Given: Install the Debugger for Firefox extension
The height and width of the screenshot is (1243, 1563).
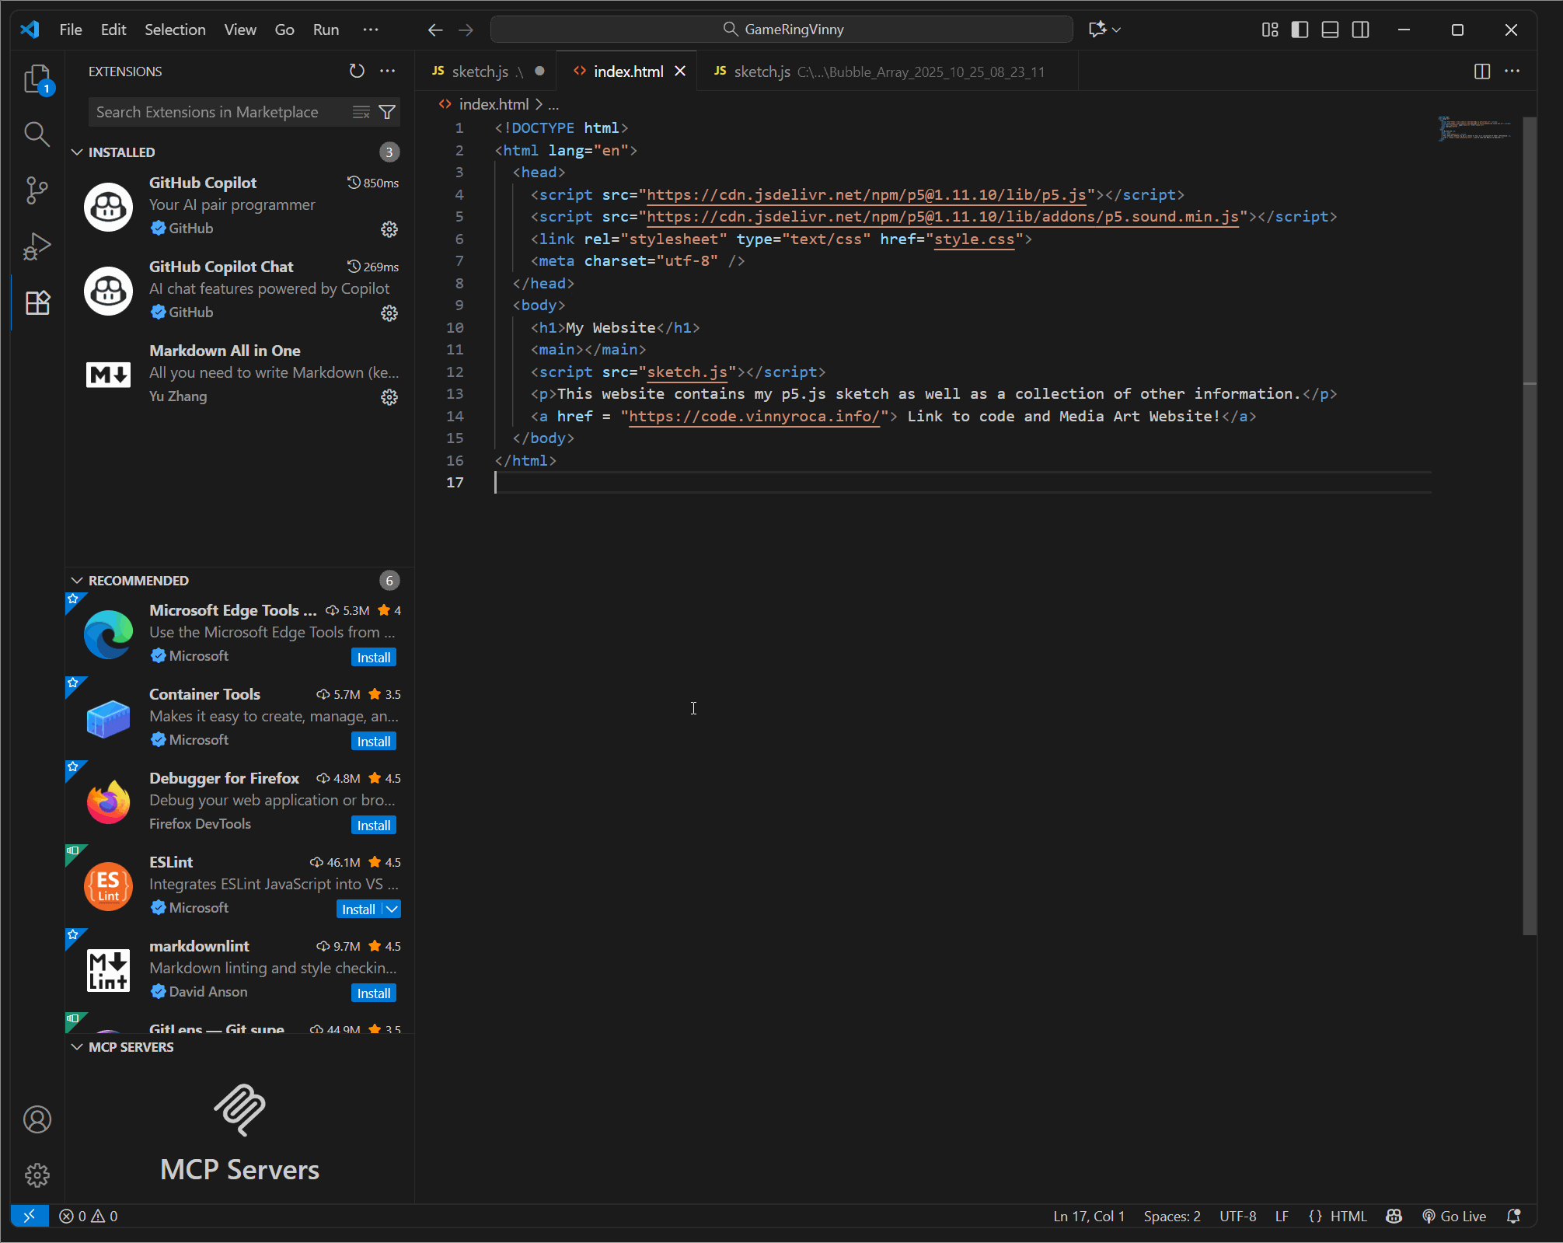Looking at the screenshot, I should [x=373, y=825].
